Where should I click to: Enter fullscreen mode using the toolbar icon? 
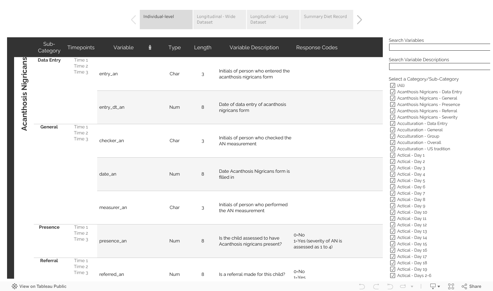pos(451,286)
